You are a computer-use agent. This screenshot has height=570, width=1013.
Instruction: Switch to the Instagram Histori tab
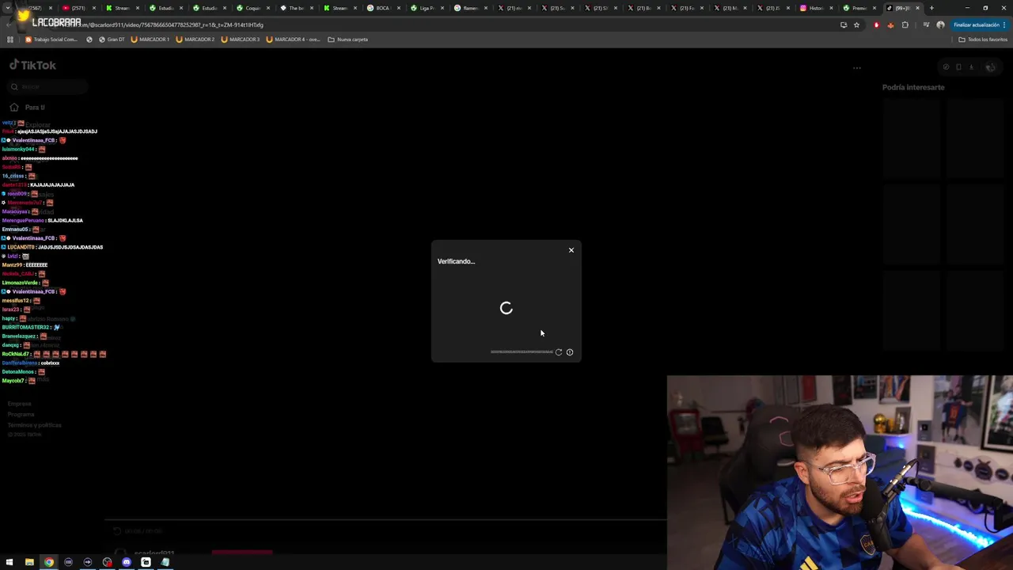[815, 8]
